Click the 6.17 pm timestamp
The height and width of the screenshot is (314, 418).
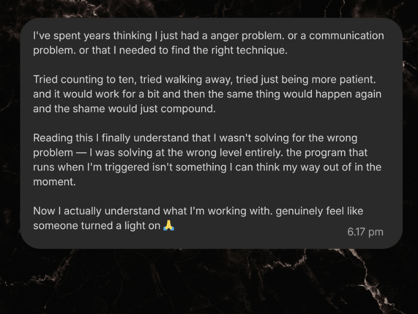pos(365,232)
